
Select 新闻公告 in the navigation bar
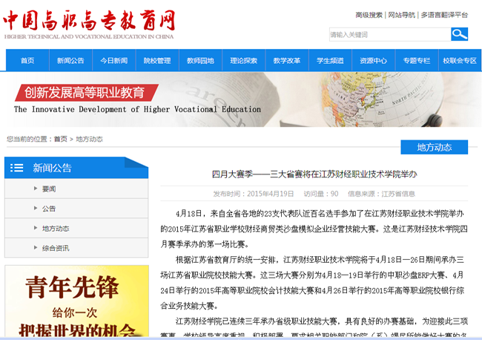[x=70, y=61]
